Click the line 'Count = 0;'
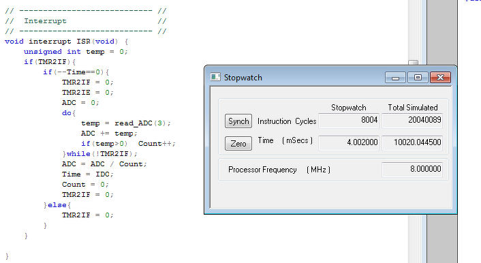 (85, 185)
